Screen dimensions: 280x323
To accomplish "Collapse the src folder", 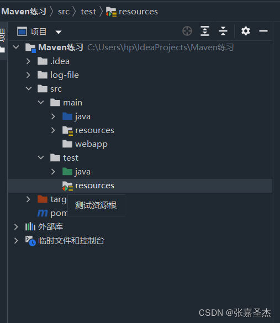I will [x=29, y=89].
